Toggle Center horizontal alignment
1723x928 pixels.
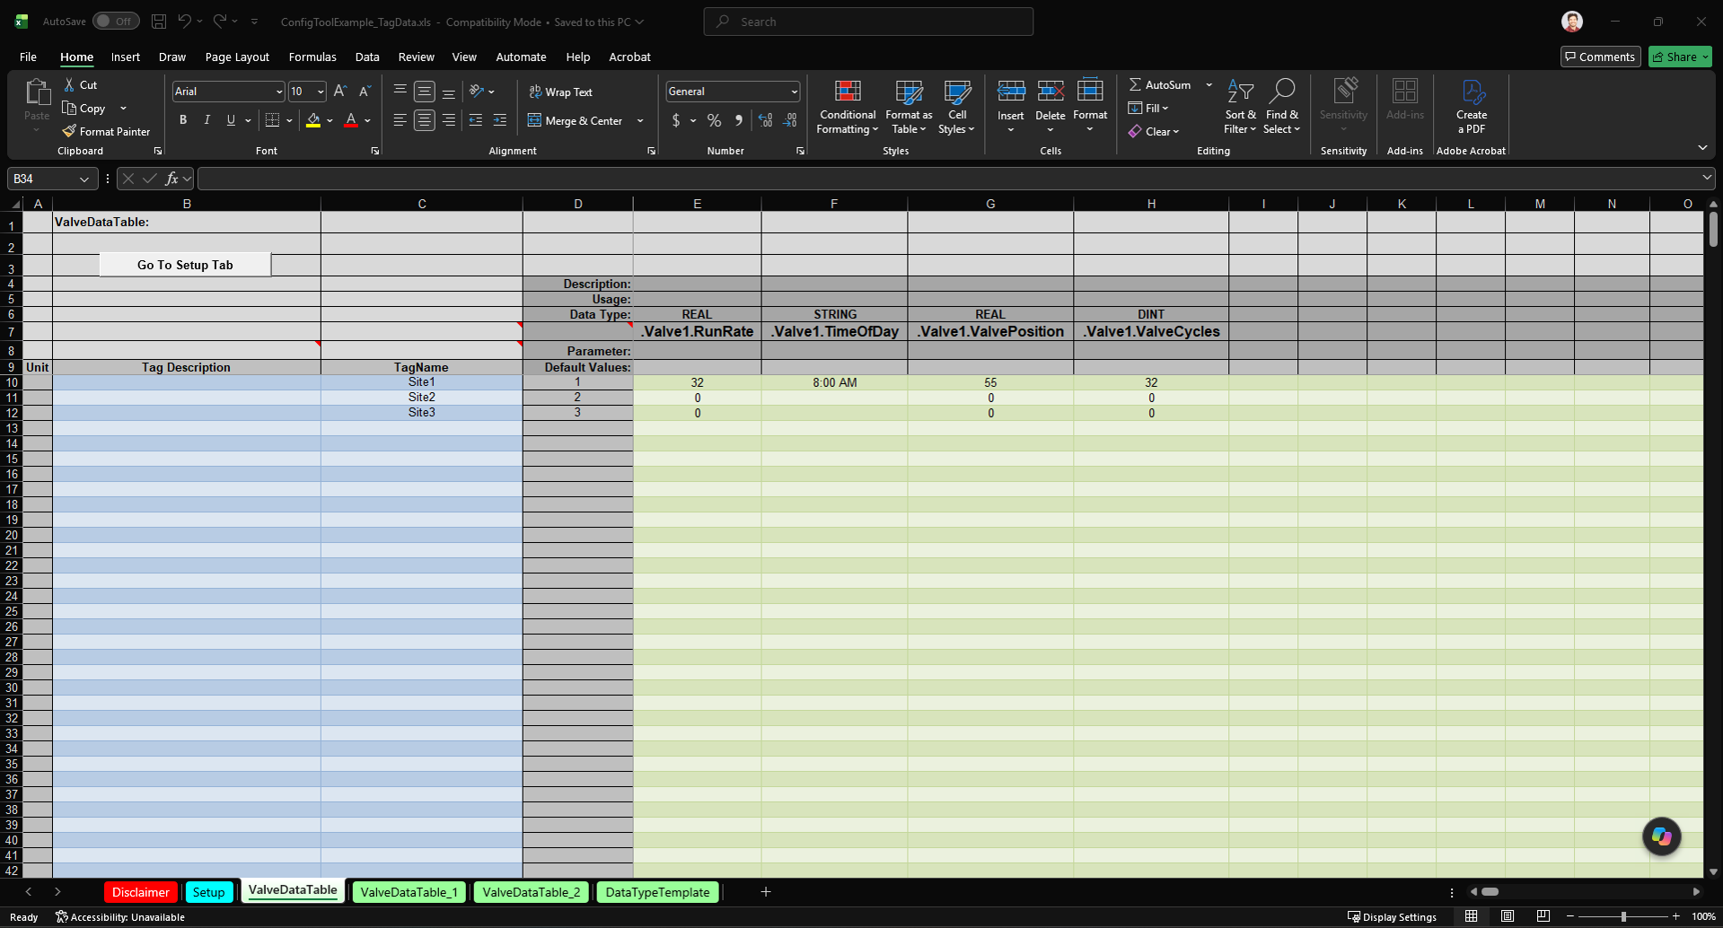[424, 120]
